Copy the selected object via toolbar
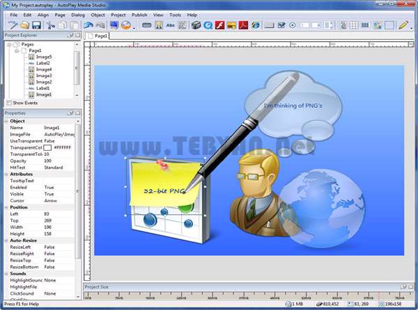 click(63, 25)
